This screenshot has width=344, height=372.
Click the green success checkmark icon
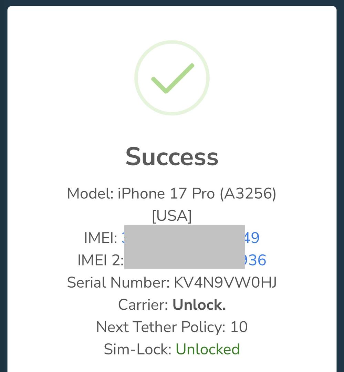pos(172,78)
